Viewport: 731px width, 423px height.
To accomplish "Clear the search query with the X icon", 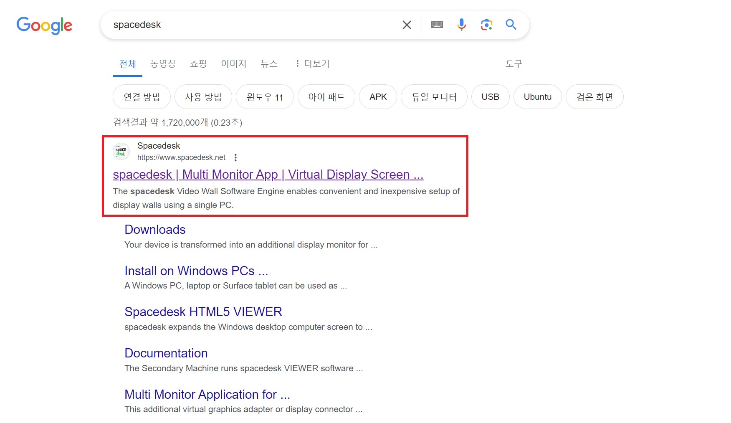I will [x=406, y=25].
